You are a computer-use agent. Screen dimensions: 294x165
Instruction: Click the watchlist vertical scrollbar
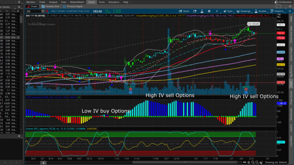pos(21,19)
